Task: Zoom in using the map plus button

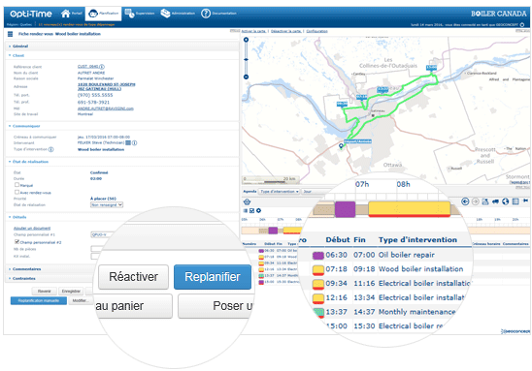Action: tap(247, 40)
